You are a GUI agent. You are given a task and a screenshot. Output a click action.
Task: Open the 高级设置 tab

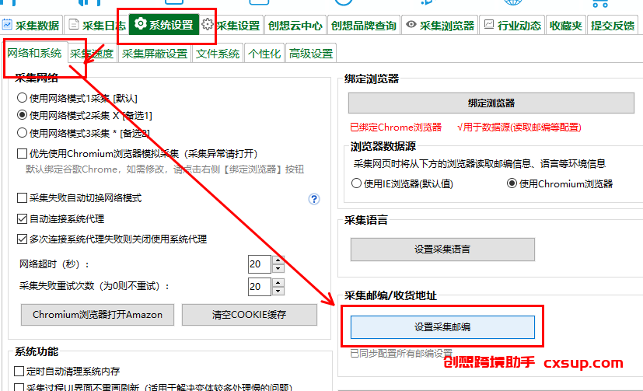point(311,54)
